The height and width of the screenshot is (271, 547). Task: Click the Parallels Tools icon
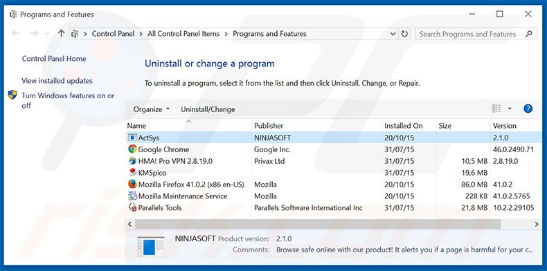point(132,207)
